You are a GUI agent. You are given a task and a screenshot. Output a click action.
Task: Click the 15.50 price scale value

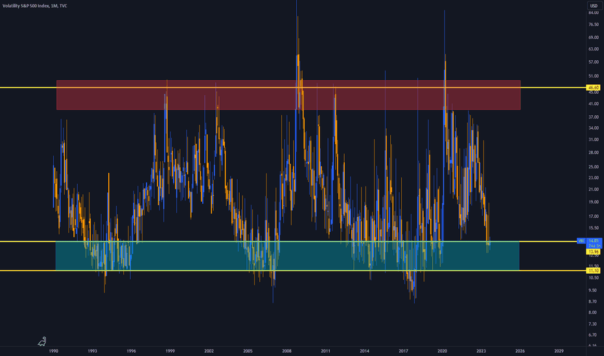[594, 228]
